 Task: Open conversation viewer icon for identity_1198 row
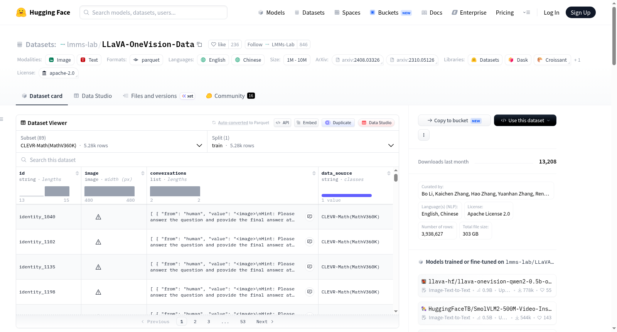(x=310, y=292)
